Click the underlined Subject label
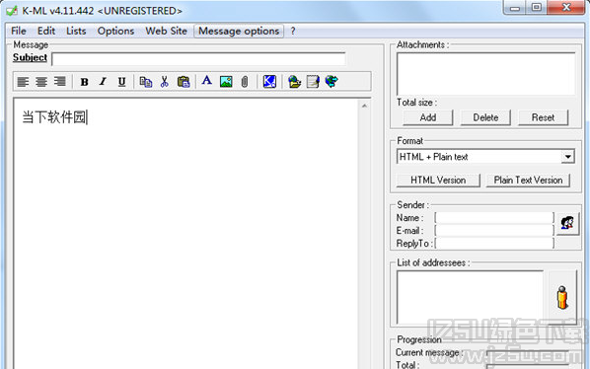Screen dimensions: 590x369 (30, 57)
